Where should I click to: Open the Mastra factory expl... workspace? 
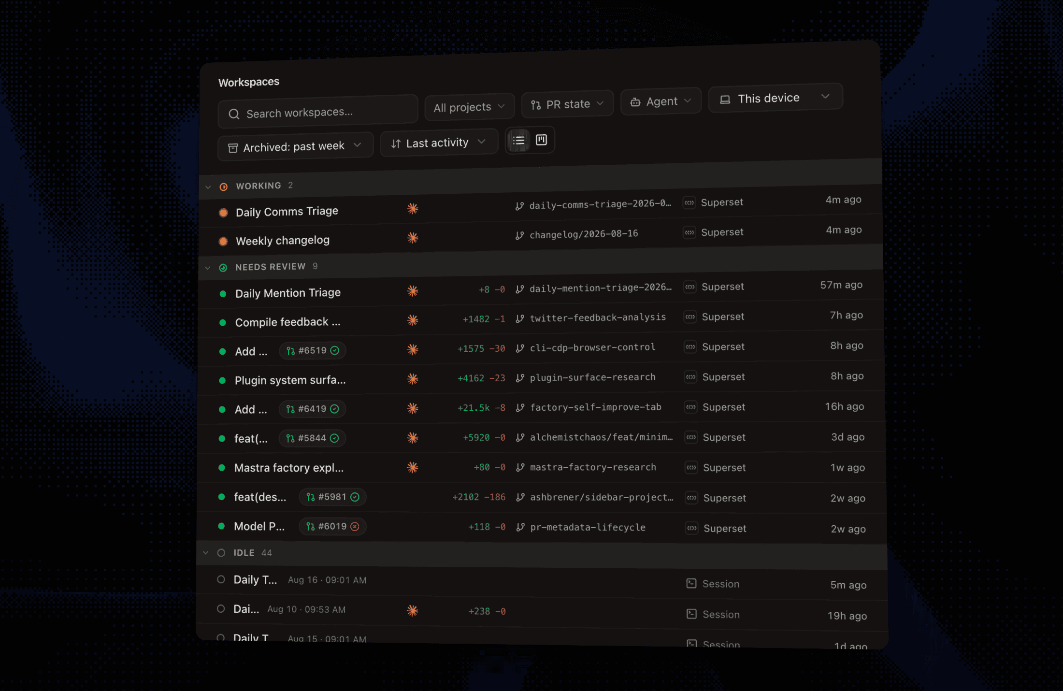click(289, 468)
